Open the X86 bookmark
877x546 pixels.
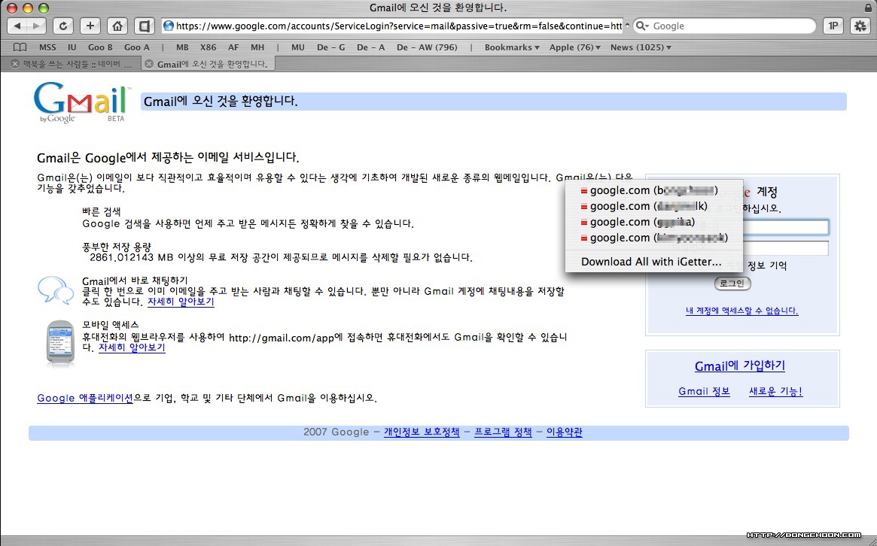pyautogui.click(x=208, y=47)
